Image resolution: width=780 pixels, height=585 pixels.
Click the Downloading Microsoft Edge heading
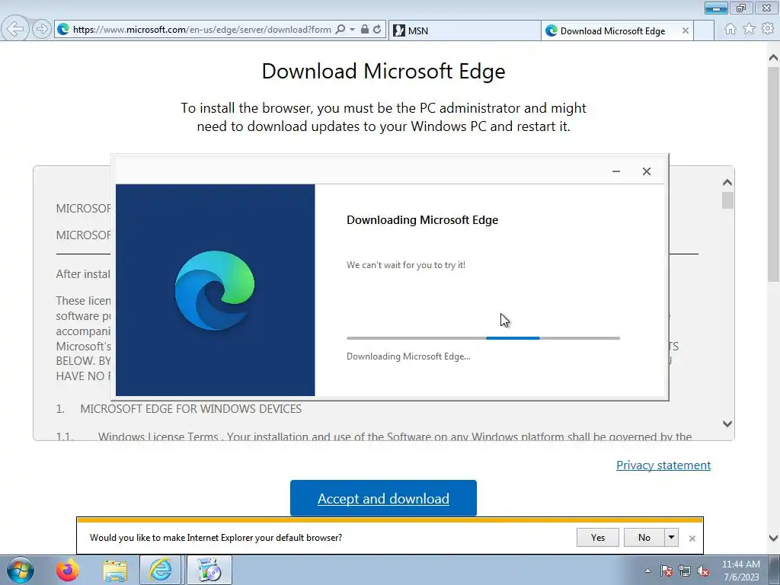pyautogui.click(x=422, y=220)
